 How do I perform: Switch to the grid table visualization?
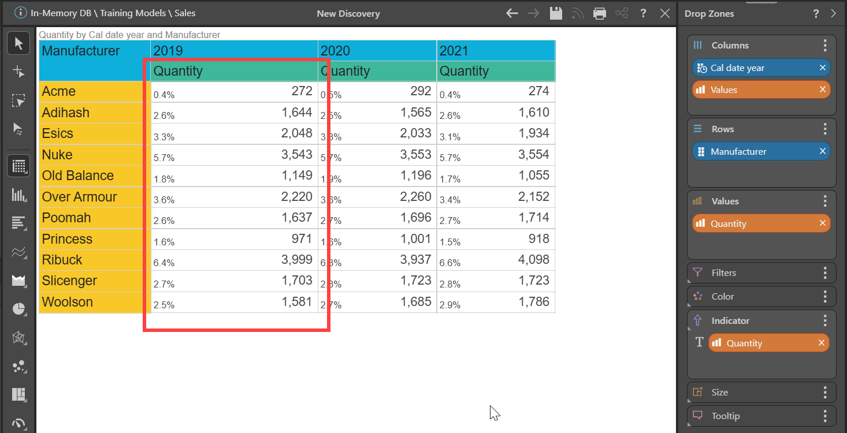tap(18, 166)
